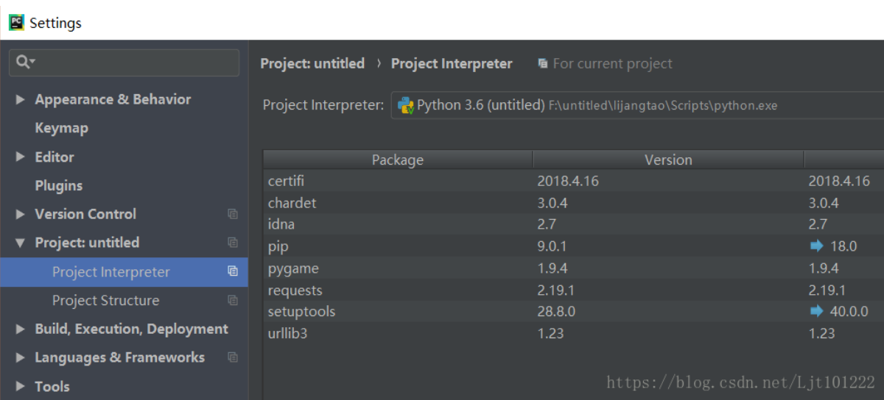
Task: Click the PyCharm logo in title bar
Action: 16,22
